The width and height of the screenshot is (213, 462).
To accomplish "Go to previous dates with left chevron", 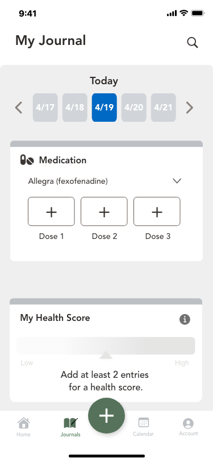I will [19, 108].
